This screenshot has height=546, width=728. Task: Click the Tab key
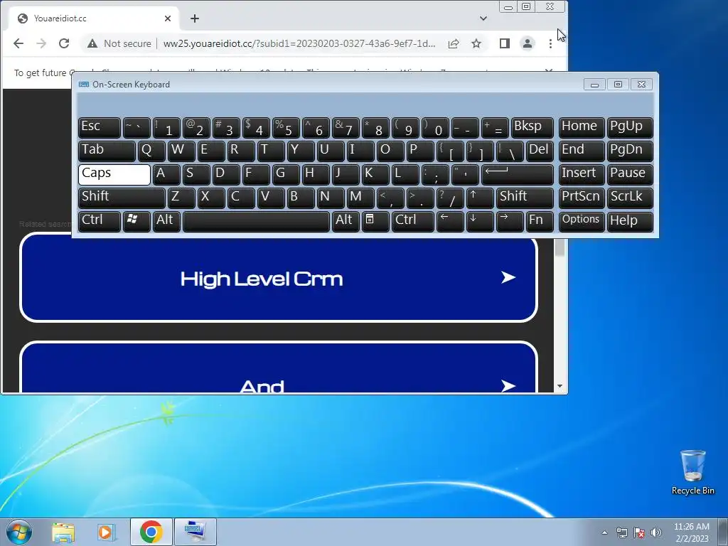pyautogui.click(x=107, y=151)
